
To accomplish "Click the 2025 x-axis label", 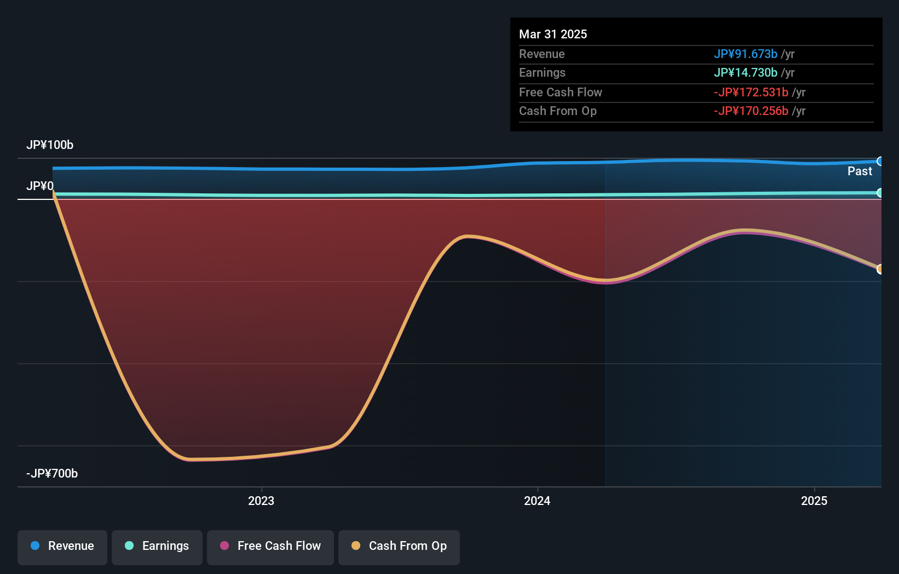I will pyautogui.click(x=814, y=501).
